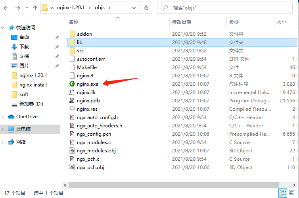Click the Makefile file icon
Screen dimensions: 299x198
click(x=72, y=67)
